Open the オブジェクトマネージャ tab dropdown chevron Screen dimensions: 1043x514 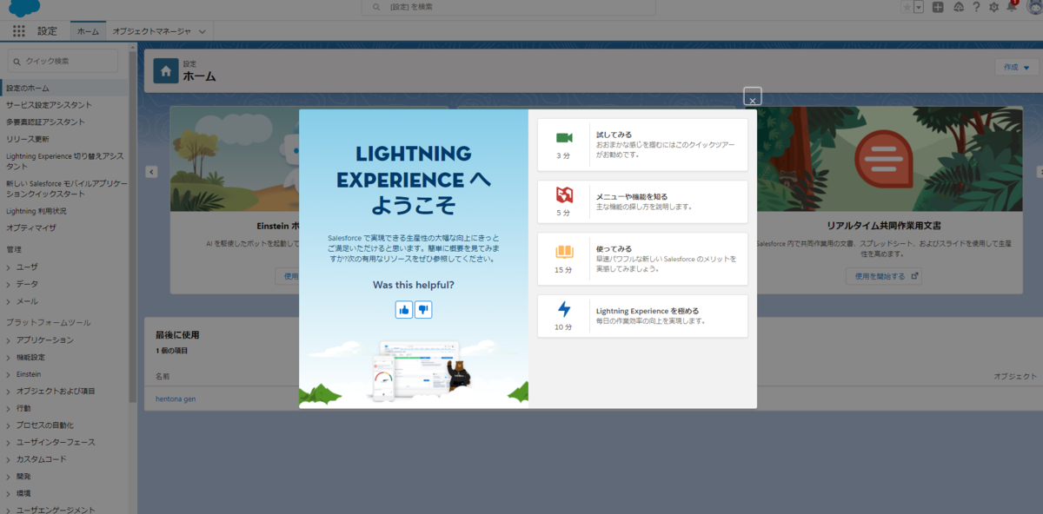(203, 31)
